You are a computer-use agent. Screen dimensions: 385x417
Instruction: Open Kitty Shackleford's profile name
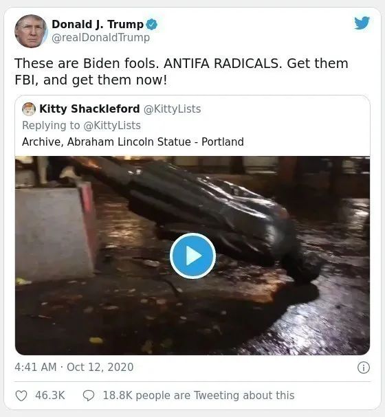pyautogui.click(x=89, y=109)
